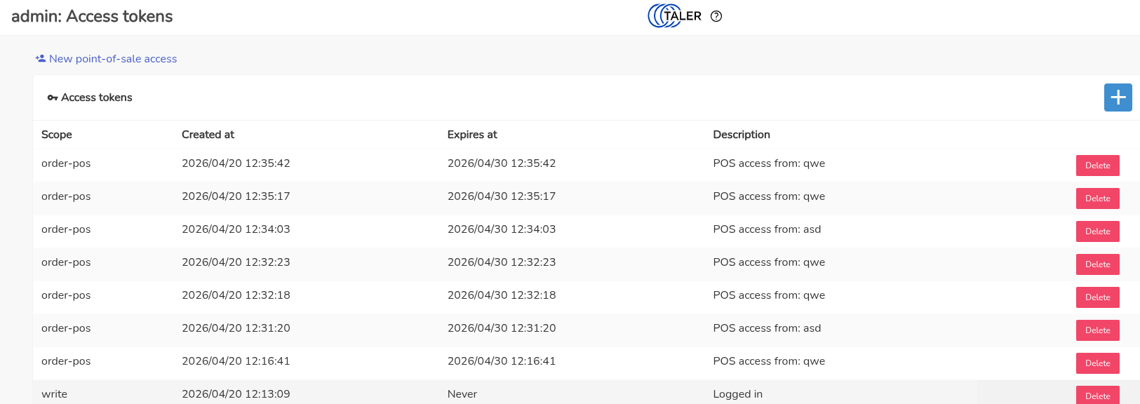Delete token created at 12:35:42
Screen dimensions: 1140x404
[x=1097, y=166]
